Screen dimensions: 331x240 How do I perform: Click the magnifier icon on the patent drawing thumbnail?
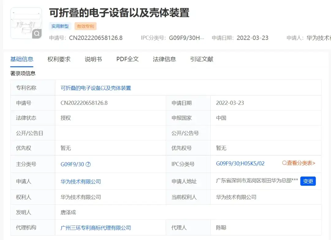(37, 33)
